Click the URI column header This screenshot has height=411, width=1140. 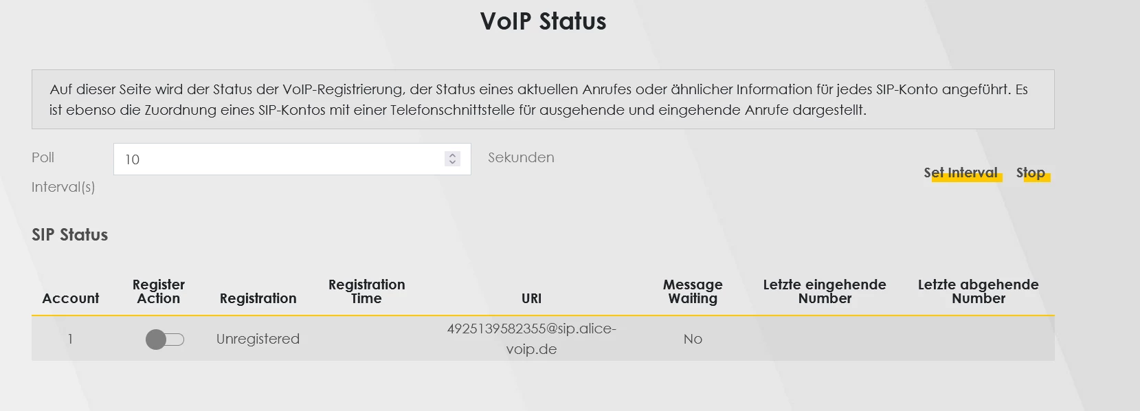coord(531,298)
